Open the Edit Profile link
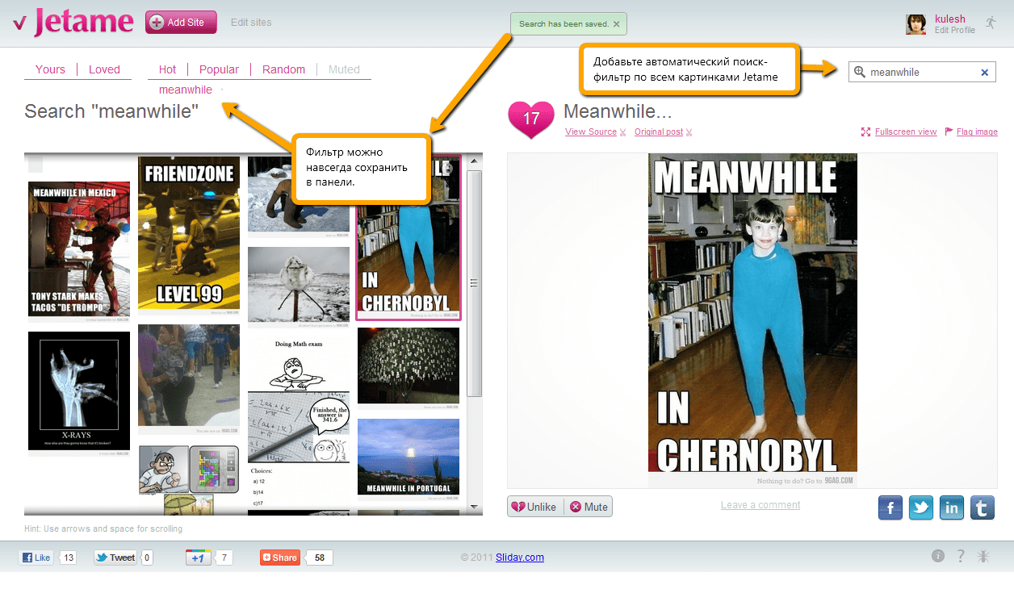The height and width of the screenshot is (589, 1014). tap(955, 30)
